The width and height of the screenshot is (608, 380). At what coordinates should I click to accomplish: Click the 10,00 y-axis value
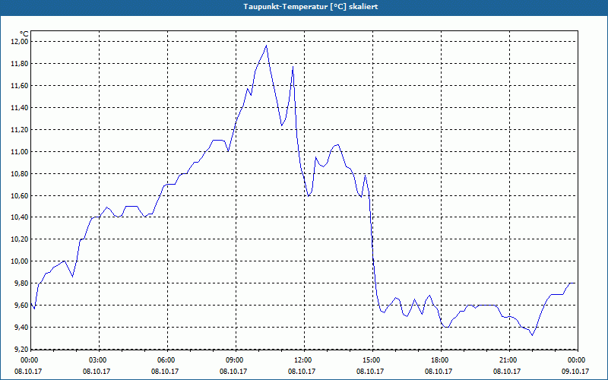pyautogui.click(x=20, y=261)
